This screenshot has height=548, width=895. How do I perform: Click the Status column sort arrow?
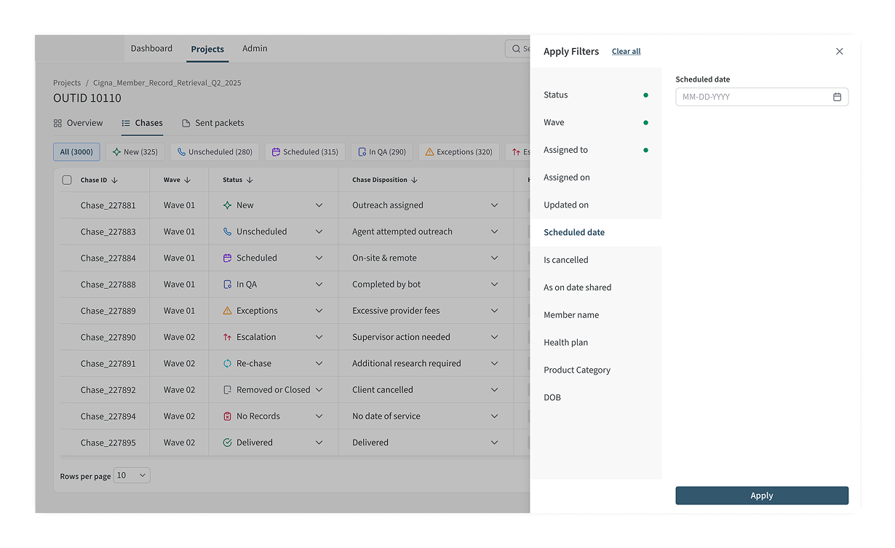click(x=250, y=180)
